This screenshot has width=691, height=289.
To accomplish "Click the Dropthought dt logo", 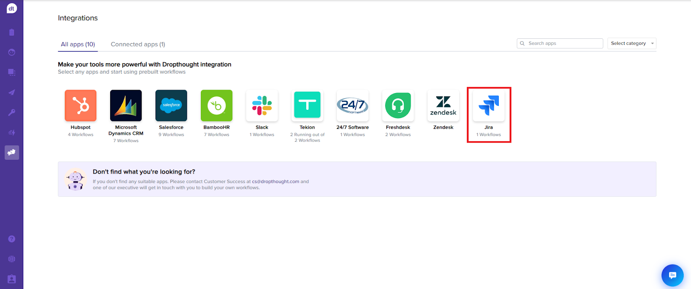I will click(12, 8).
